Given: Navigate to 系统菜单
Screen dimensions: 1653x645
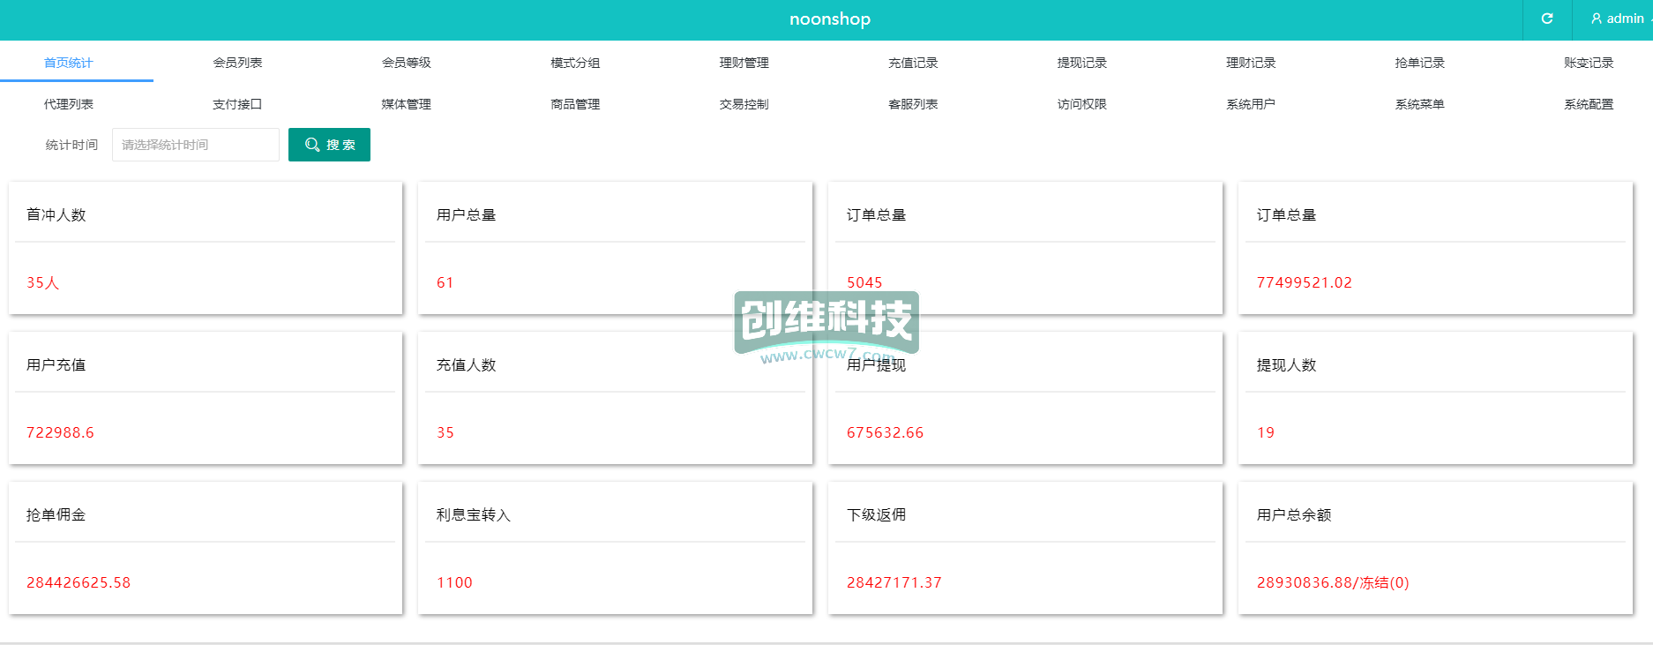Looking at the screenshot, I should pyautogui.click(x=1420, y=104).
